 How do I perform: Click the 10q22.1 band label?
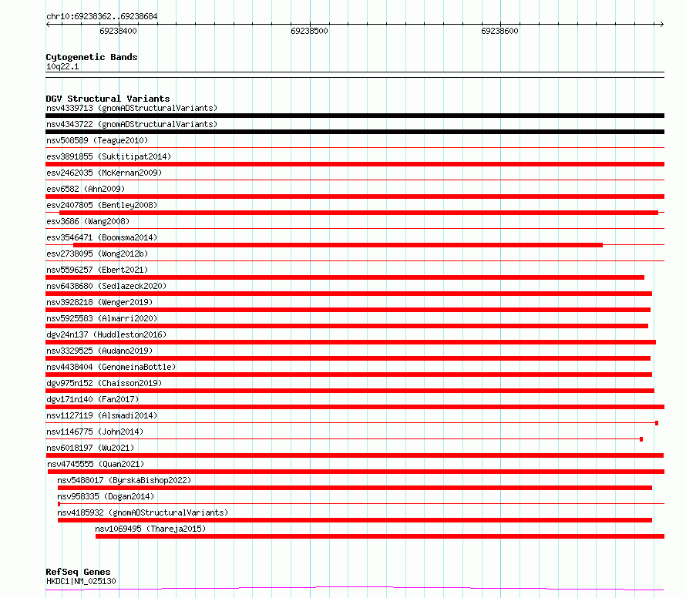pyautogui.click(x=62, y=66)
